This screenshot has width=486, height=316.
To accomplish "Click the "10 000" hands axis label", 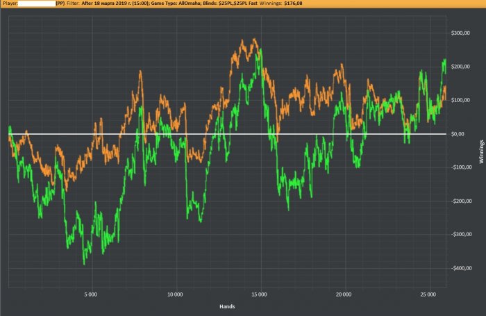I will pos(175,294).
